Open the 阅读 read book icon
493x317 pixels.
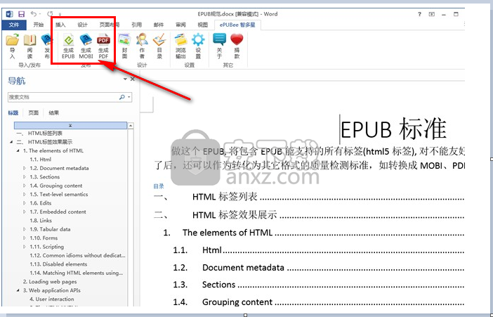pos(30,46)
